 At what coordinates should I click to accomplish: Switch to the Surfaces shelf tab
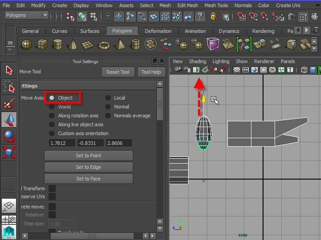pyautogui.click(x=90, y=31)
